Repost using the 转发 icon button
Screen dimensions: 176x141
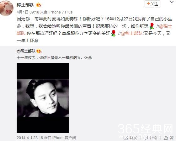(x=131, y=138)
